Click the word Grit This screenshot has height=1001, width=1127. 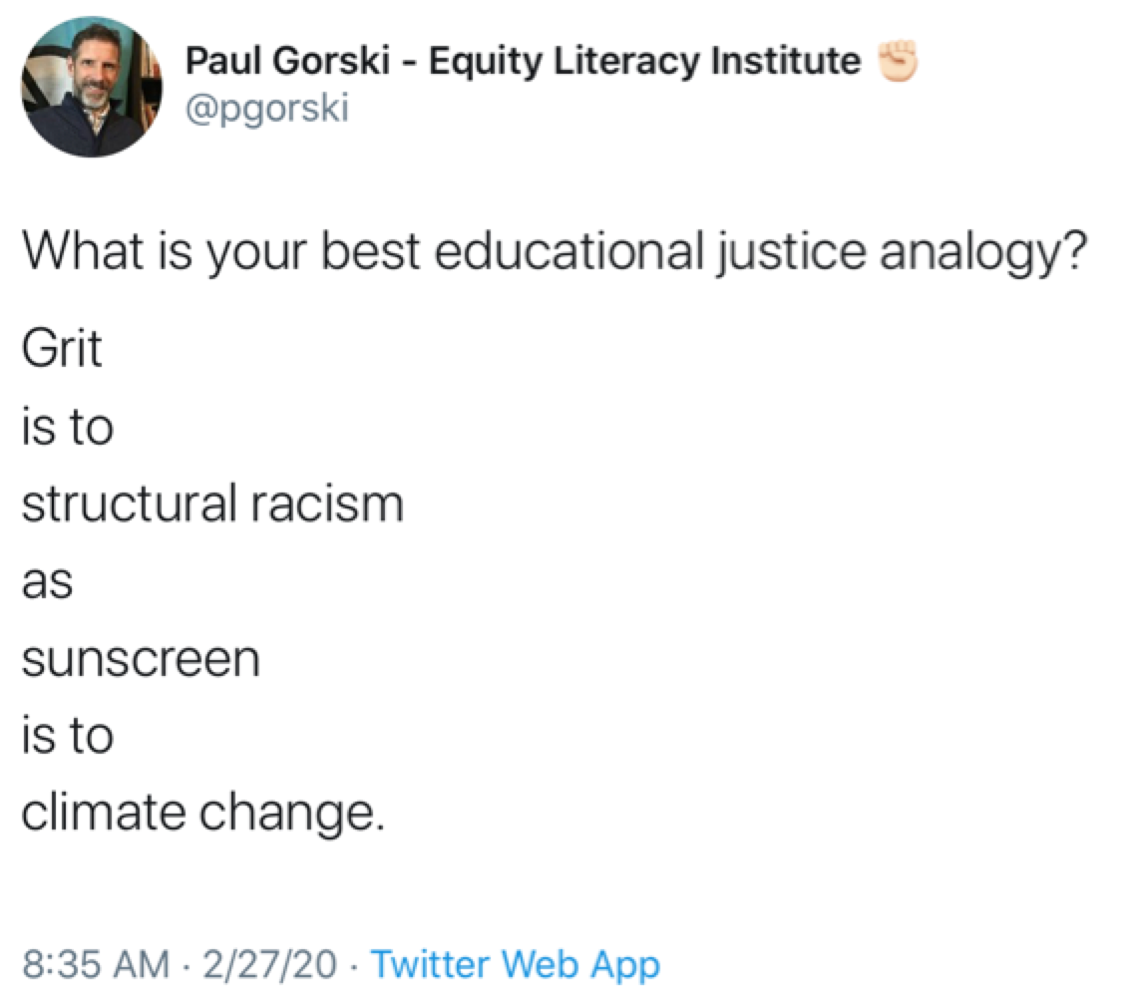click(62, 349)
